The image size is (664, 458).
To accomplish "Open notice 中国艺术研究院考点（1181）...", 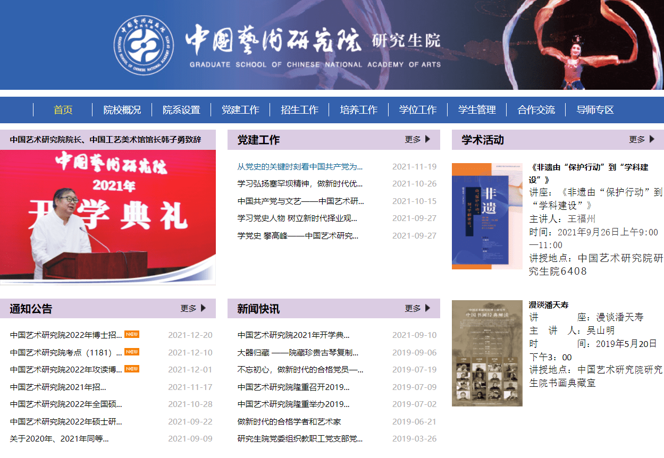I will click(x=66, y=353).
